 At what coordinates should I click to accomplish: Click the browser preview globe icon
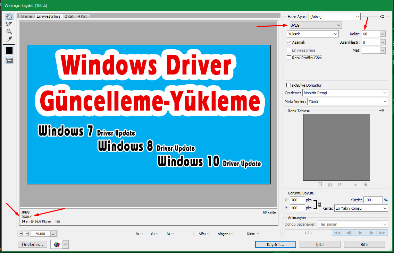point(57,244)
